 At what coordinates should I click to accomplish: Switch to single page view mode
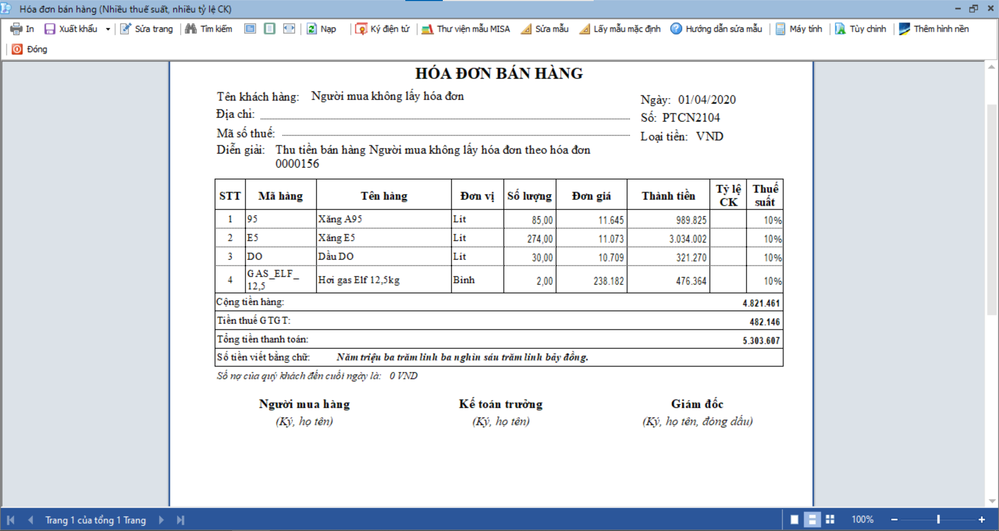pos(795,520)
